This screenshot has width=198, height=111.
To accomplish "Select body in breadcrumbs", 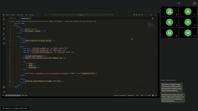I will pyautogui.click(x=83, y=21).
